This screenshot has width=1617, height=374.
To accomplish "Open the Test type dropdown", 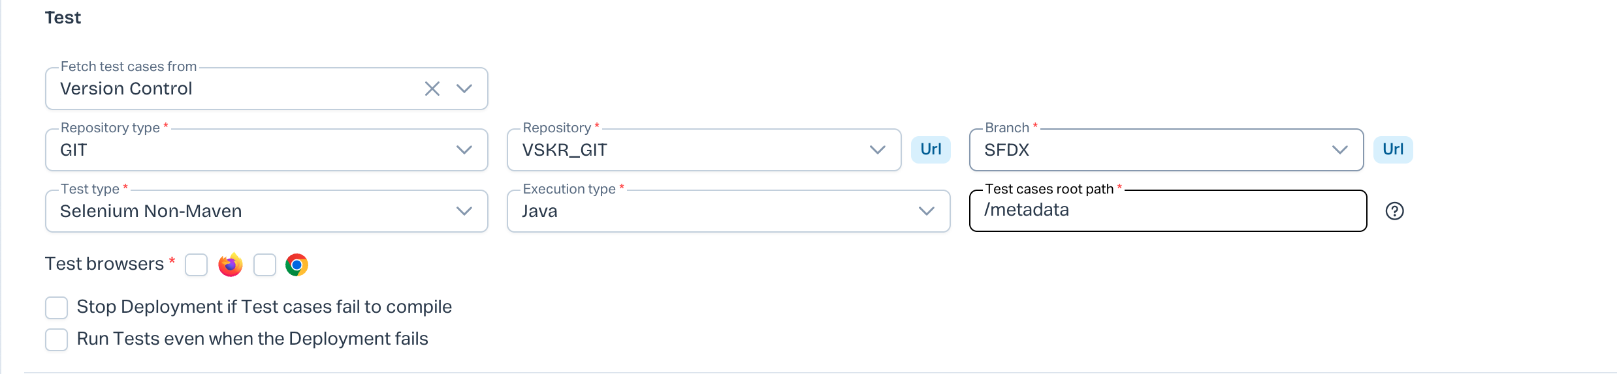I will point(464,211).
